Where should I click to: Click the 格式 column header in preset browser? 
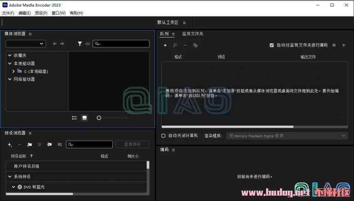[104, 156]
